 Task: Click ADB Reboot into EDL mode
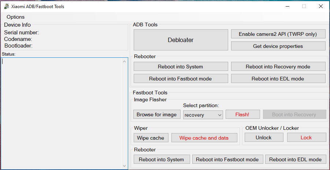point(278,79)
